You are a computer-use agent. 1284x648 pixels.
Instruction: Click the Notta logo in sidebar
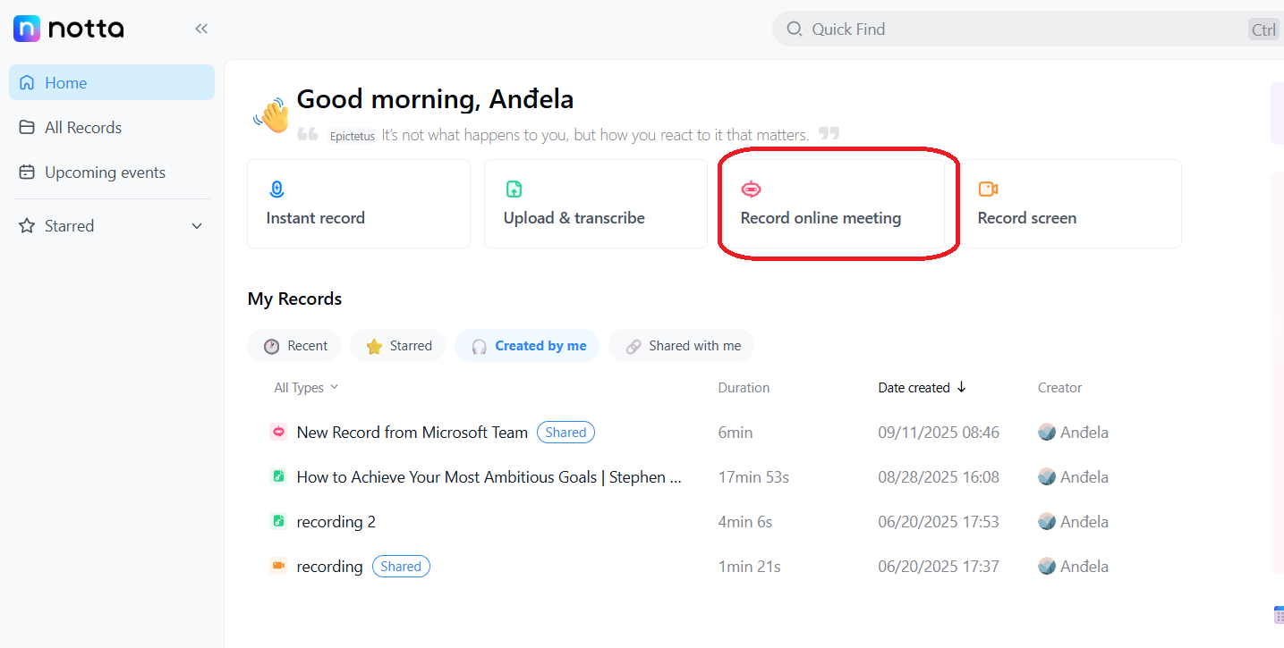[68, 29]
